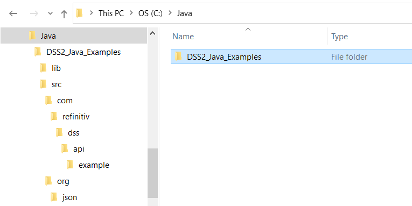Click folder icon beside org in tree
Viewport: 412px width, 206px height.
pos(48,181)
